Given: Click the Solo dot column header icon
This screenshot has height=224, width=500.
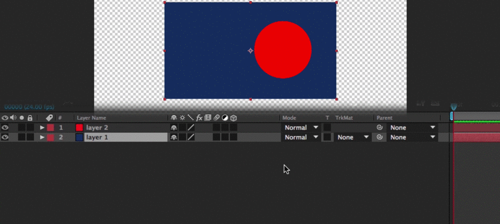Looking at the screenshot, I should pos(22,118).
